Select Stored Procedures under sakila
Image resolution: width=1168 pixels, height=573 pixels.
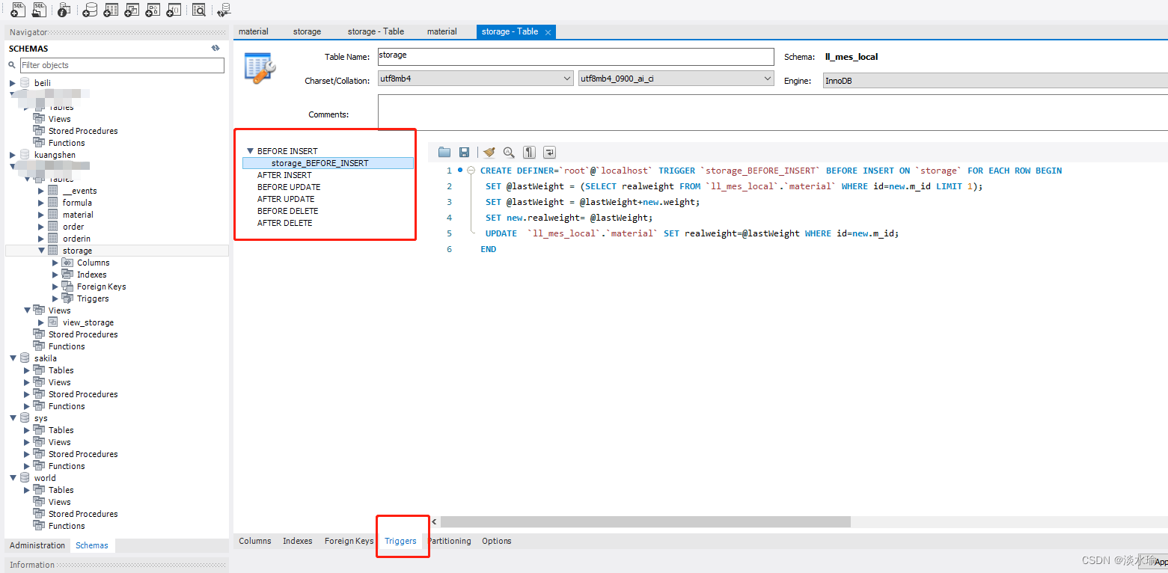pos(83,394)
